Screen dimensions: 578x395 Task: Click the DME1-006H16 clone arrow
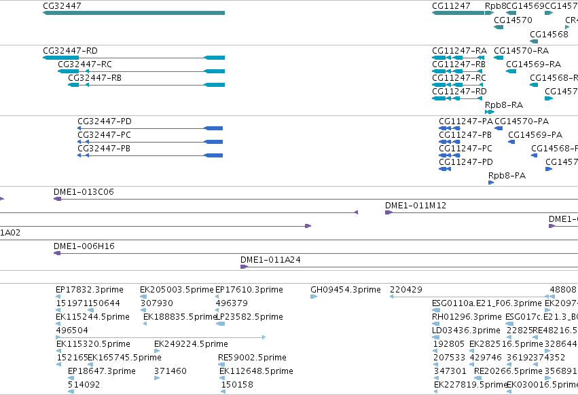pos(57,253)
